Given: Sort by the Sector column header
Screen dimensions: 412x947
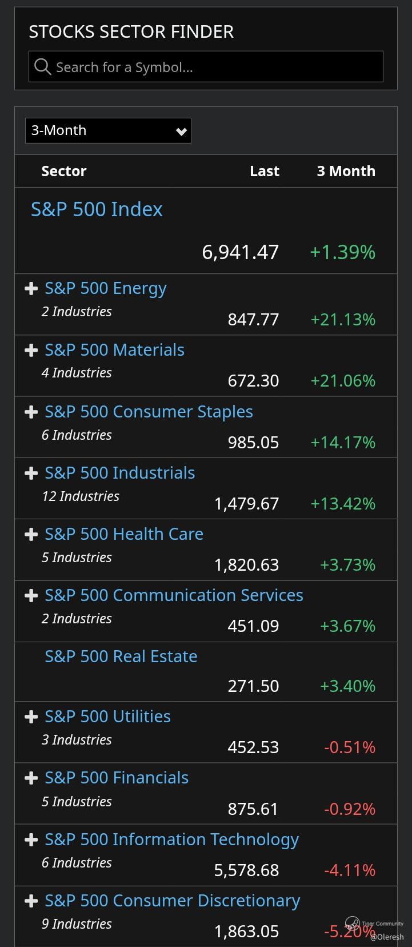Looking at the screenshot, I should (64, 171).
